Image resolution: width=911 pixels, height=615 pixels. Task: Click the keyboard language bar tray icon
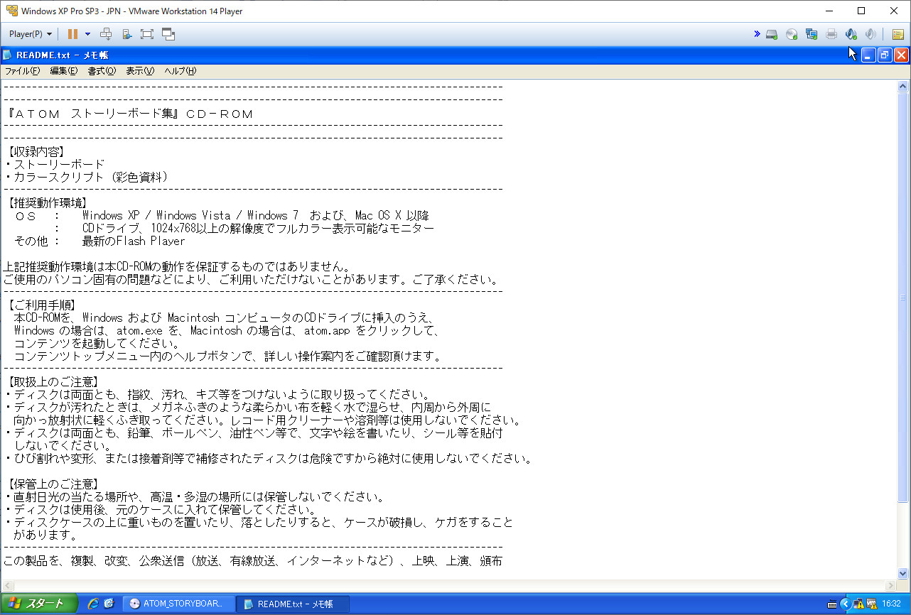pos(832,604)
